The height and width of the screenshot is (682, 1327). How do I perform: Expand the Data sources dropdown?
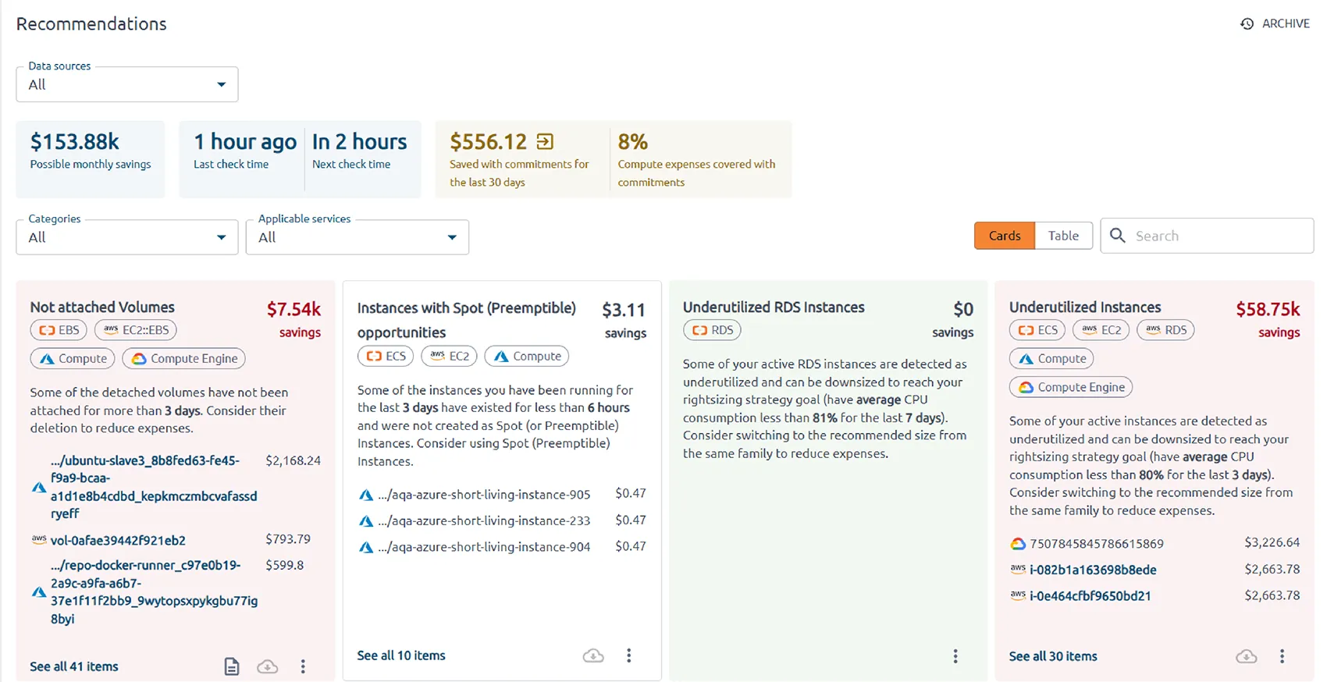tap(127, 84)
